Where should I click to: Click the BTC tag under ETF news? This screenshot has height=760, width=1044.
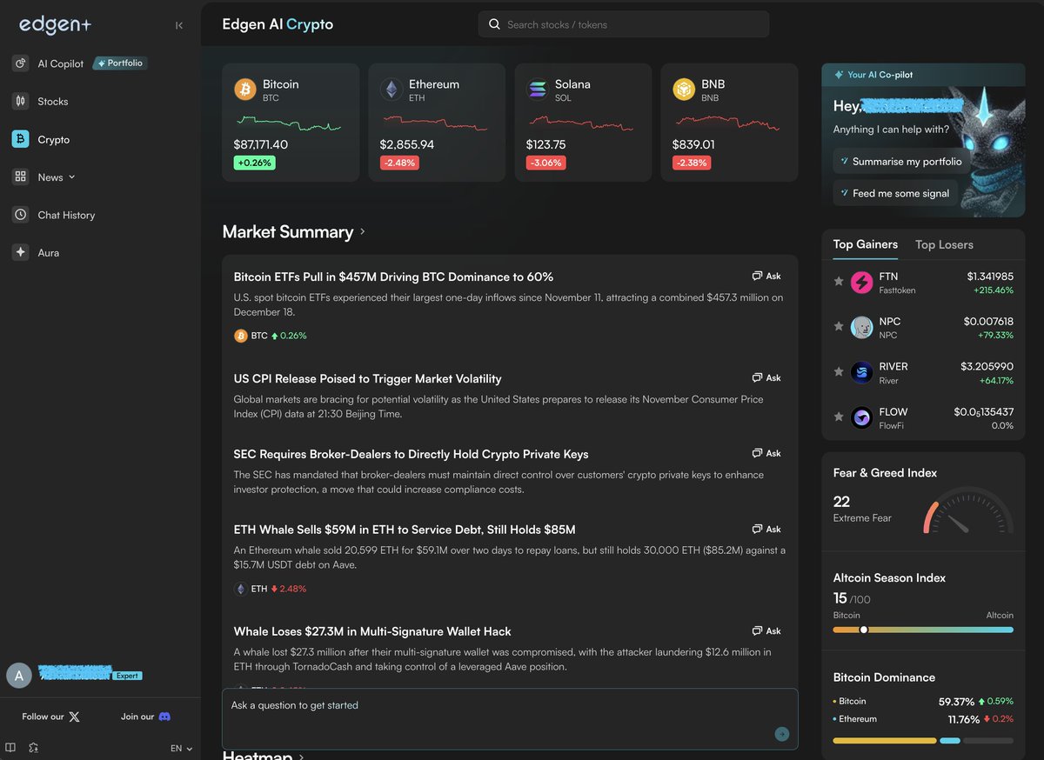pyautogui.click(x=270, y=336)
